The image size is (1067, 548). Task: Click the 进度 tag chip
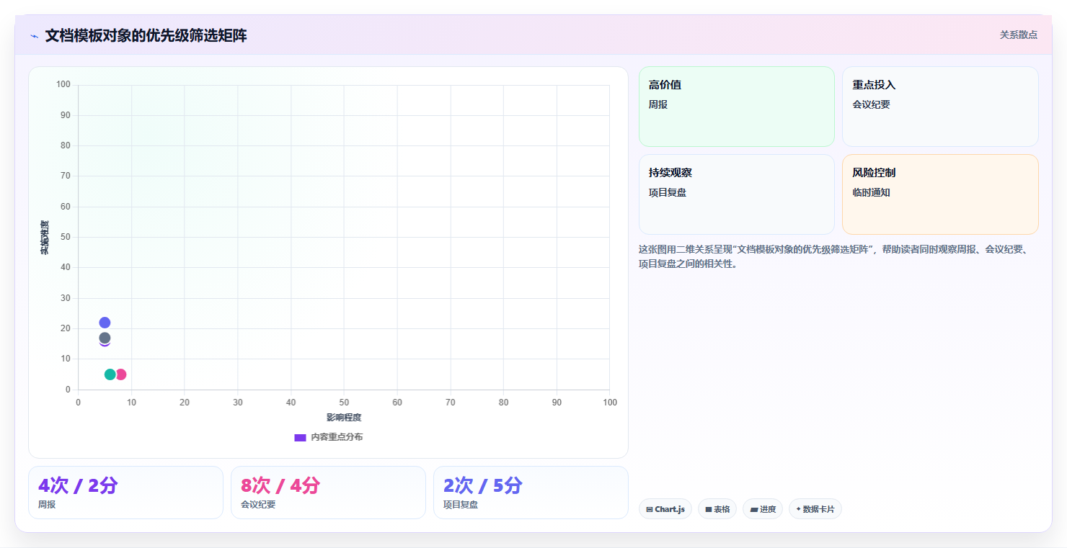coord(763,509)
